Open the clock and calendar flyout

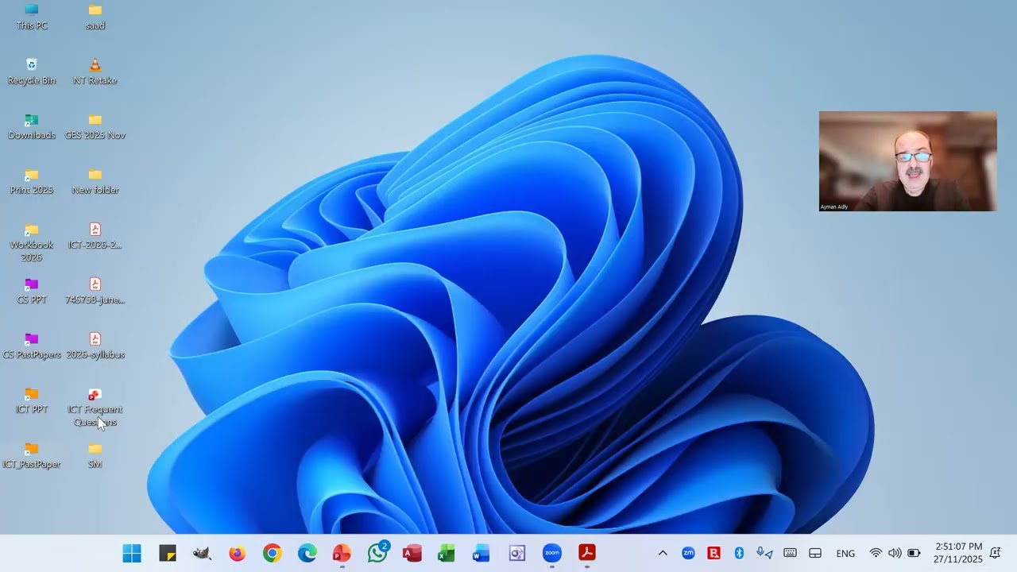coord(959,553)
